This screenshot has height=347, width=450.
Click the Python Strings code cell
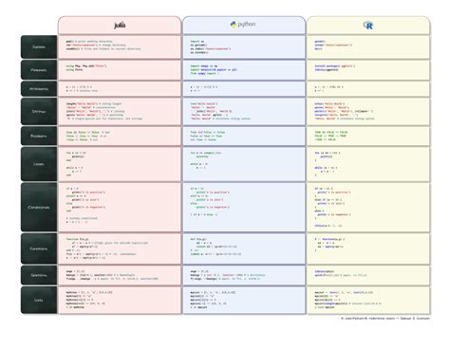pos(244,111)
